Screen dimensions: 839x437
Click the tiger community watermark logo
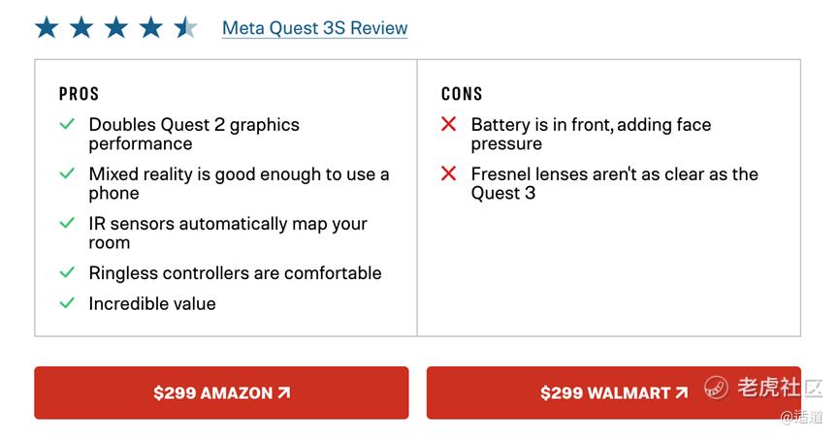717,388
